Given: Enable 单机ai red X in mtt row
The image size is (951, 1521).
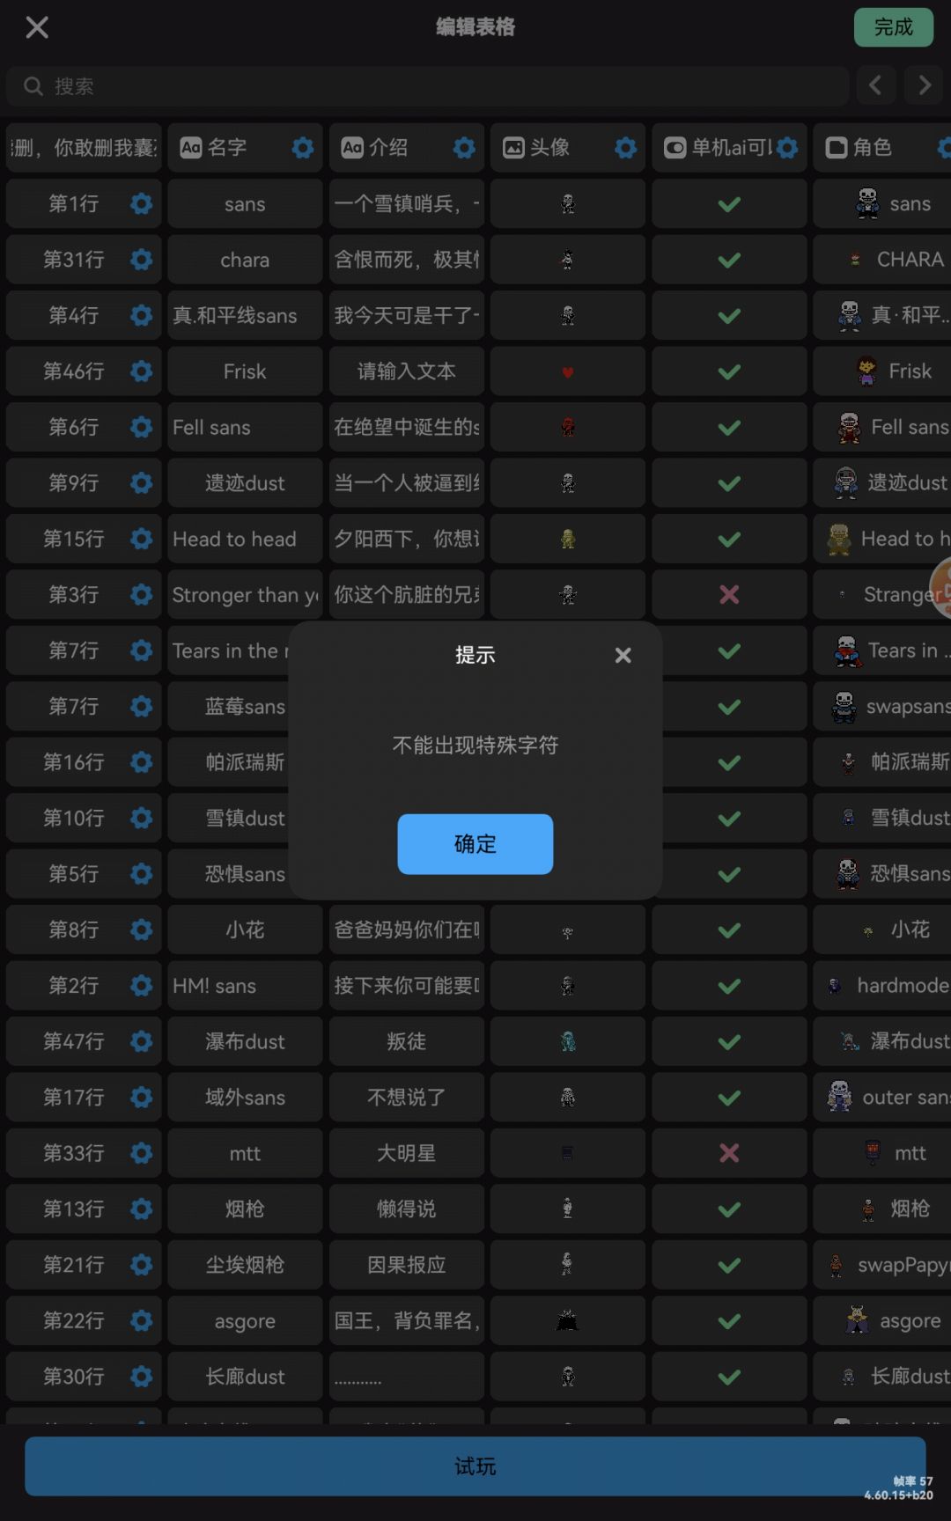Looking at the screenshot, I should pyautogui.click(x=729, y=1153).
